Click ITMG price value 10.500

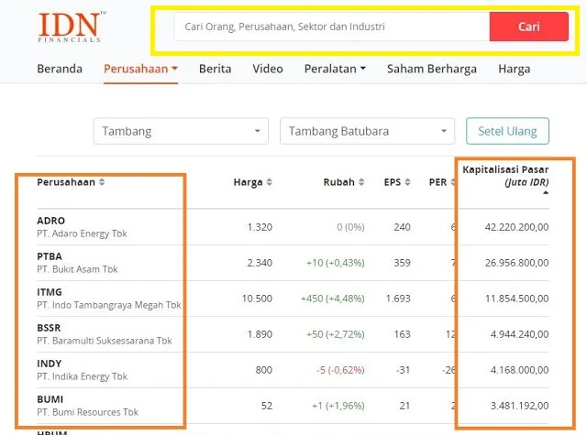point(257,299)
